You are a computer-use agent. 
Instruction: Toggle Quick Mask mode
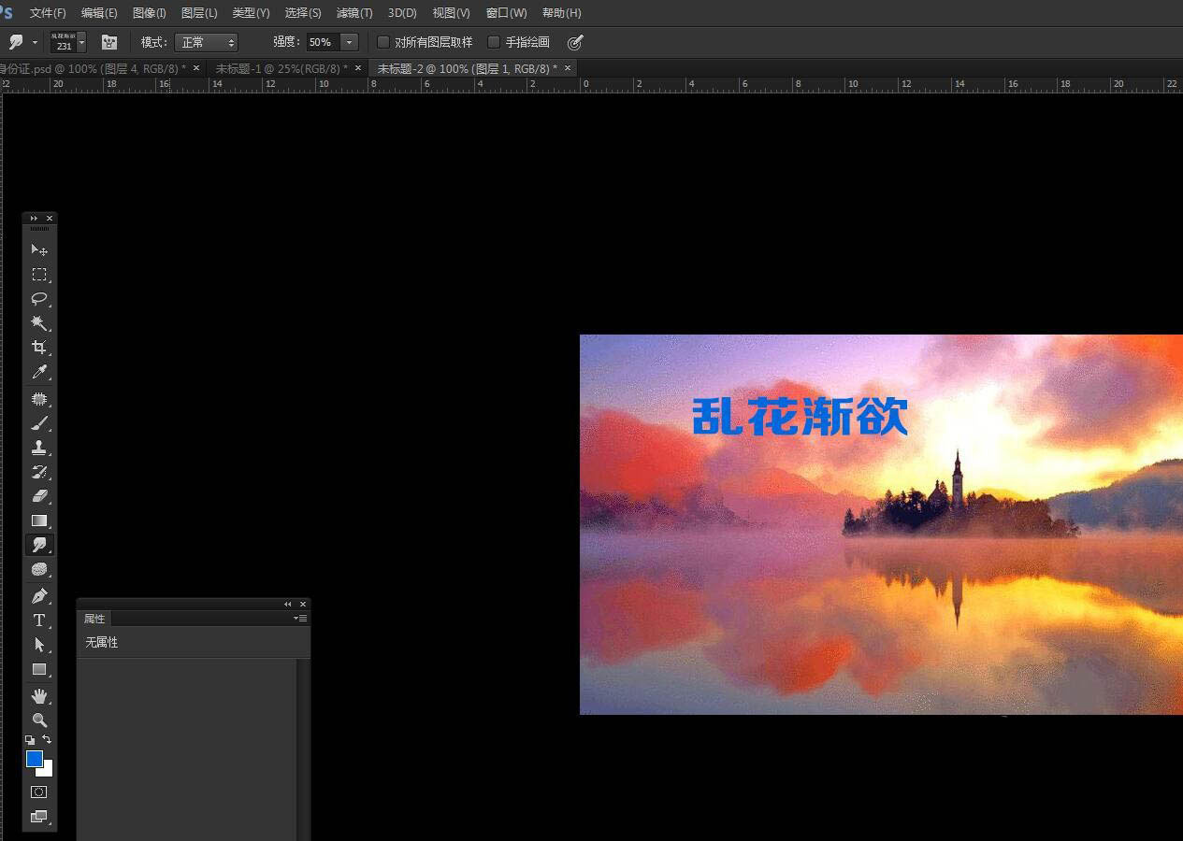[39, 791]
